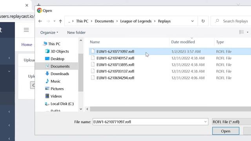The image size is (251, 141).
Task: Click file icon of EUW1-6210694294.rofl
Action: (x=93, y=78)
